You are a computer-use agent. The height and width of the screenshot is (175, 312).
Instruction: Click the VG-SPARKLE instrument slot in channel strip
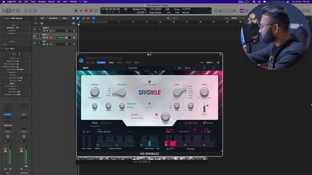click(8, 115)
